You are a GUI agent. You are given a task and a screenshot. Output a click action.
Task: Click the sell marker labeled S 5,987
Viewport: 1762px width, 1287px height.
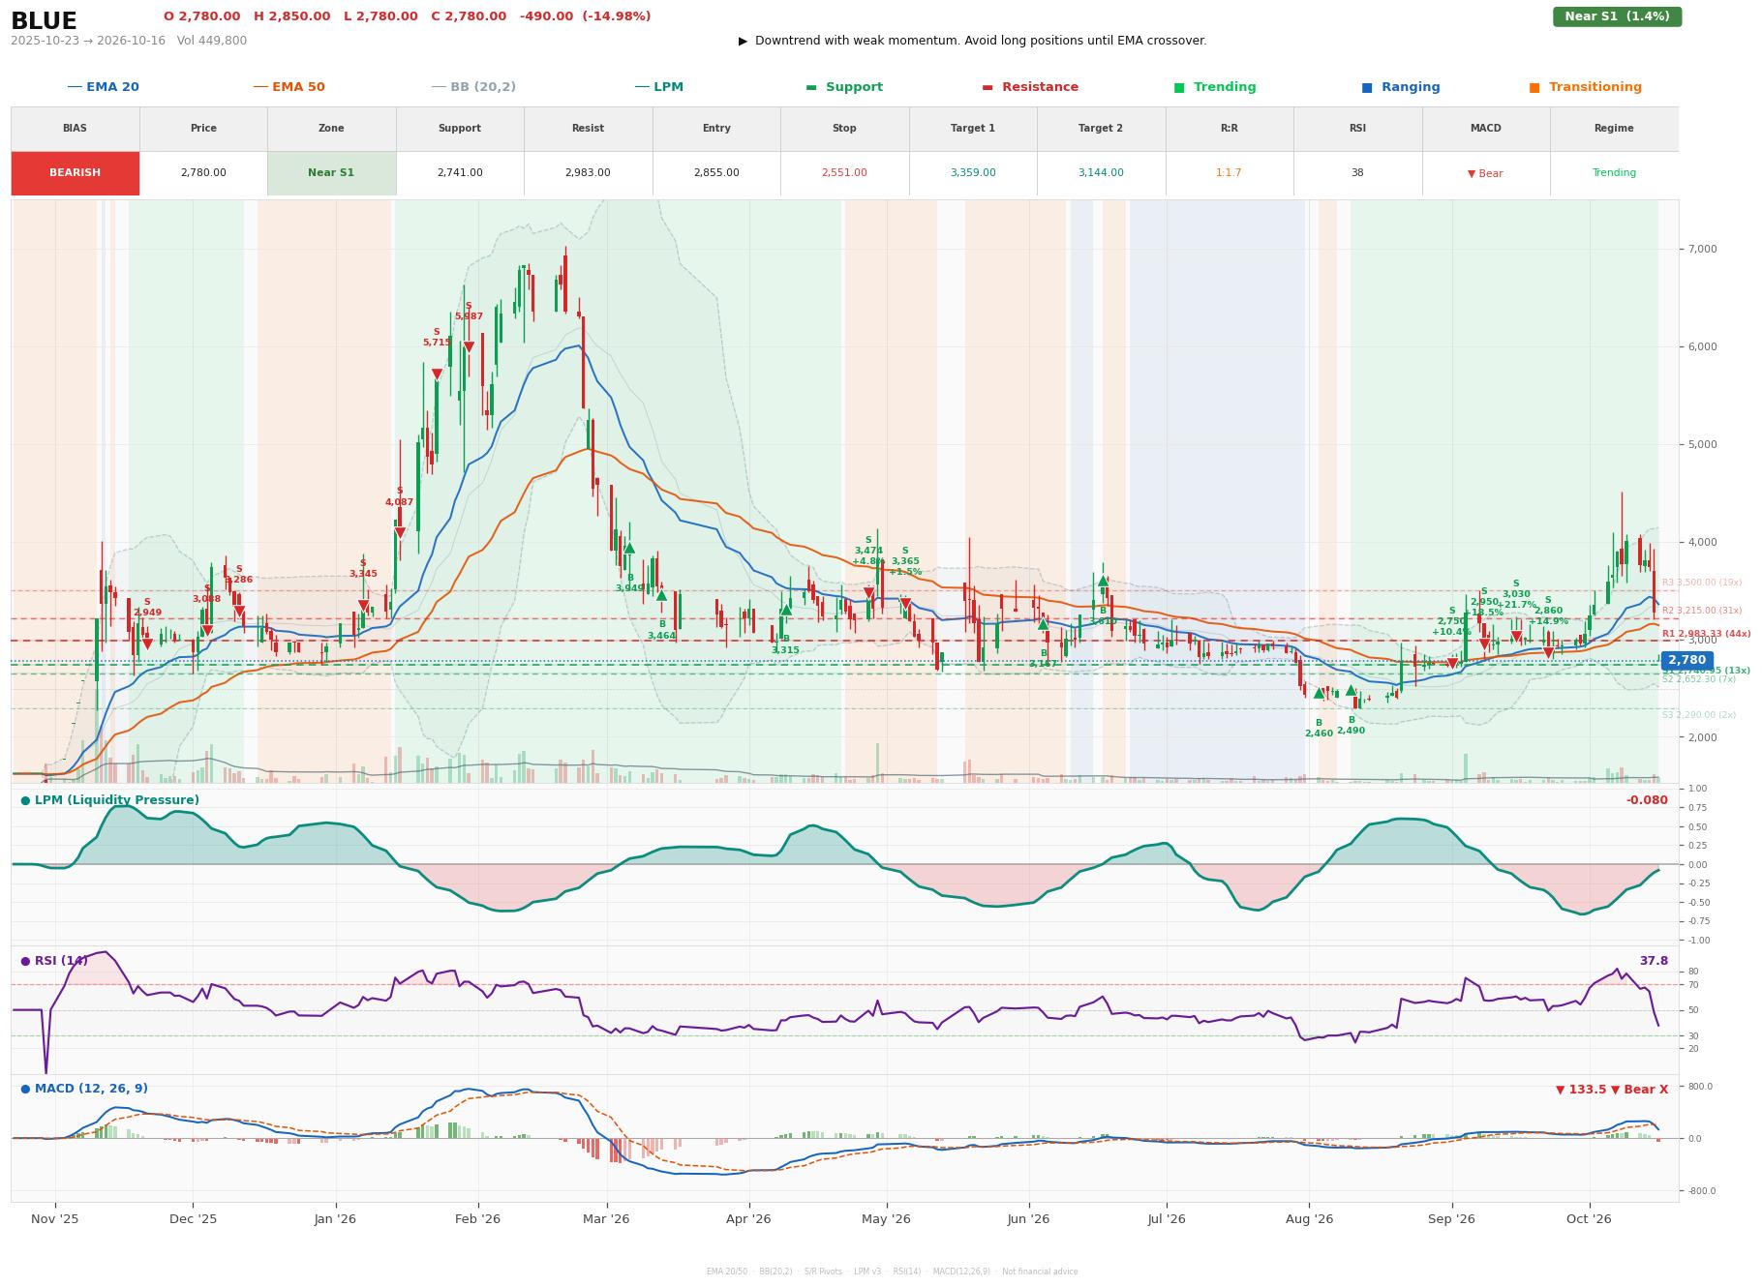coord(469,347)
